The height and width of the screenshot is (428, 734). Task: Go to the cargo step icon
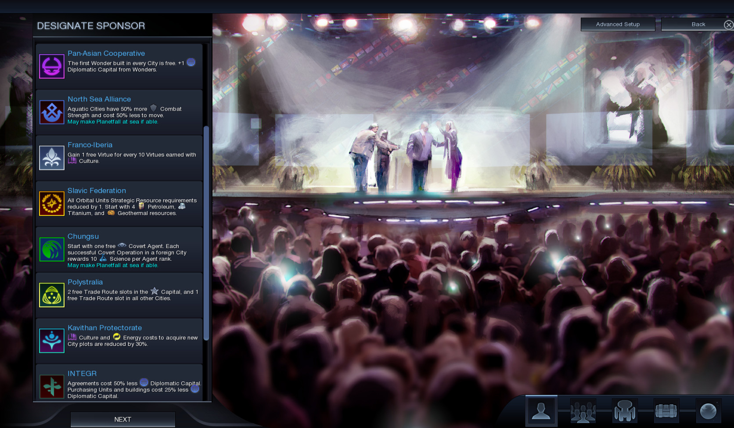coord(666,411)
